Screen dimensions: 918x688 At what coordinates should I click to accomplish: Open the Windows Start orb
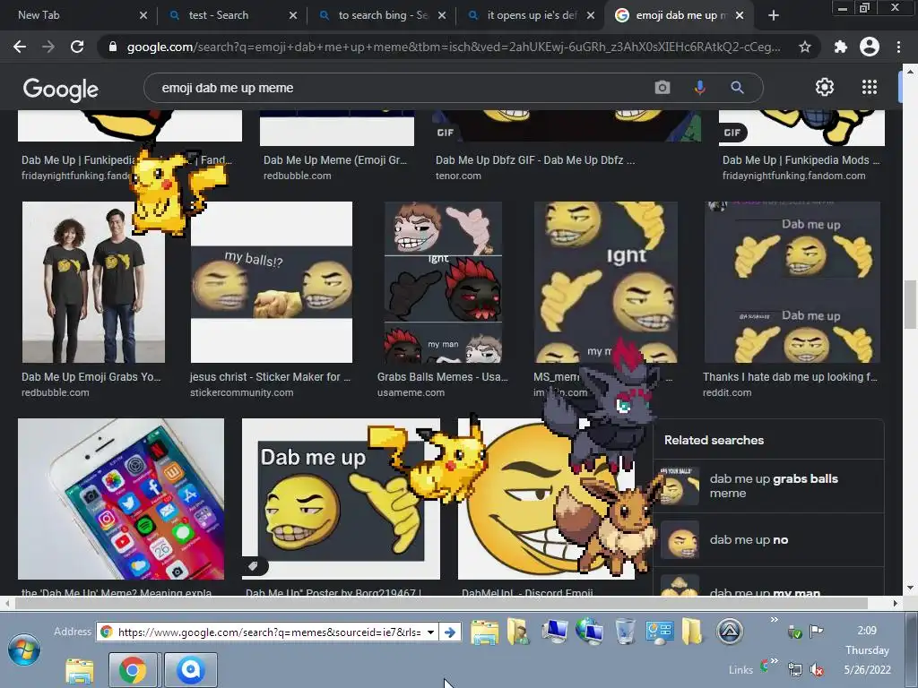[x=24, y=649]
